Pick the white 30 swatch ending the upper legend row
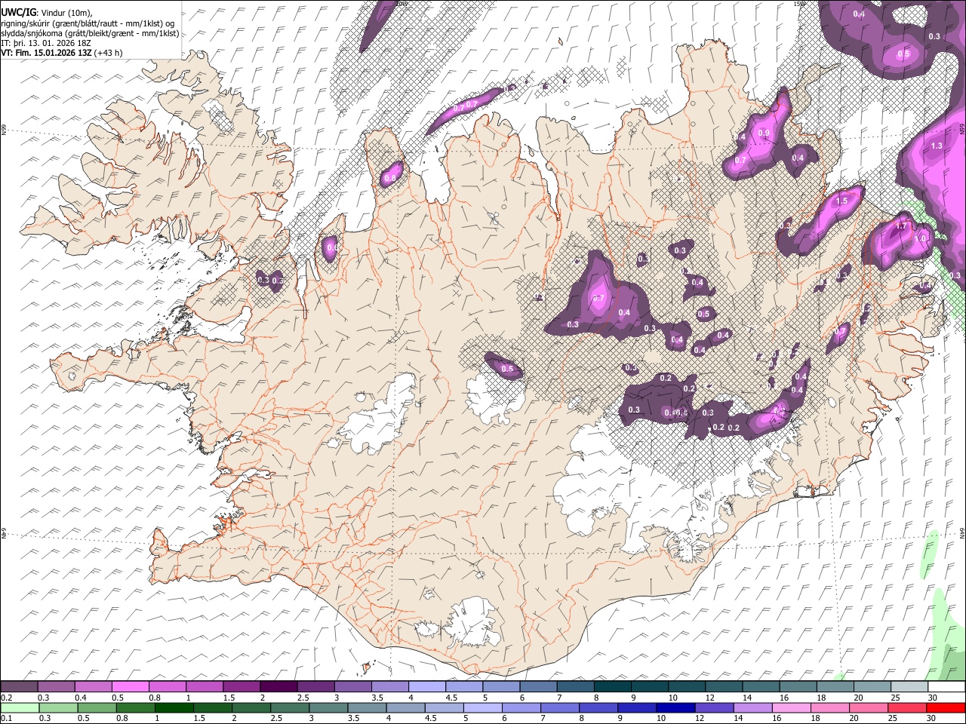Image resolution: width=966 pixels, height=724 pixels. [x=946, y=687]
